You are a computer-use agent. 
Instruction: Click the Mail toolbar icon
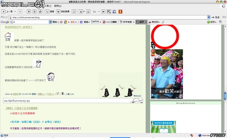[x=81, y=12]
